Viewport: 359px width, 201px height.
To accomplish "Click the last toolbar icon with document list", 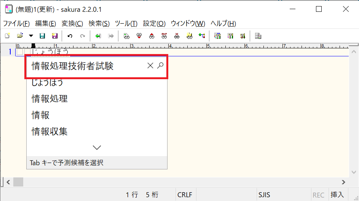I will (x=258, y=36).
